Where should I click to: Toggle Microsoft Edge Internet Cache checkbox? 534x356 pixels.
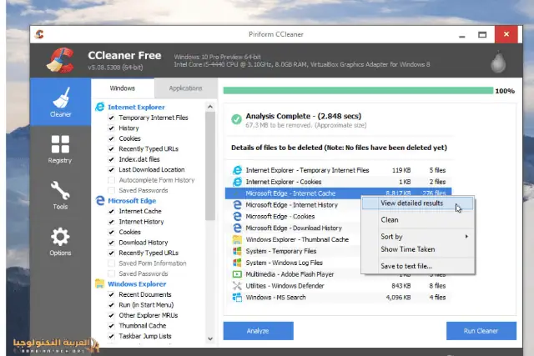[111, 211]
